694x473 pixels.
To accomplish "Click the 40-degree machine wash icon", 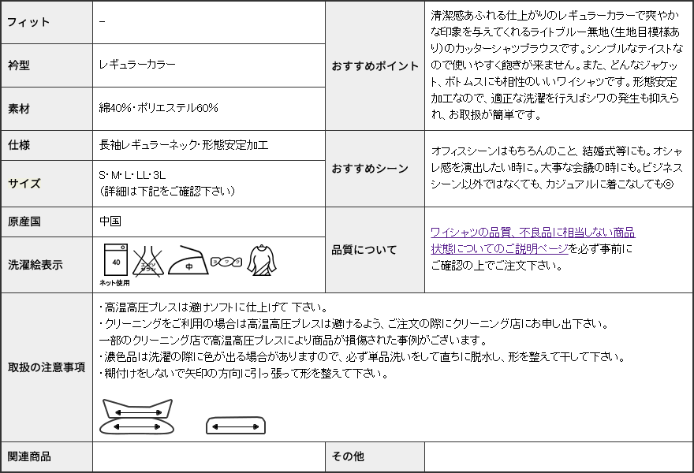I will 116,260.
